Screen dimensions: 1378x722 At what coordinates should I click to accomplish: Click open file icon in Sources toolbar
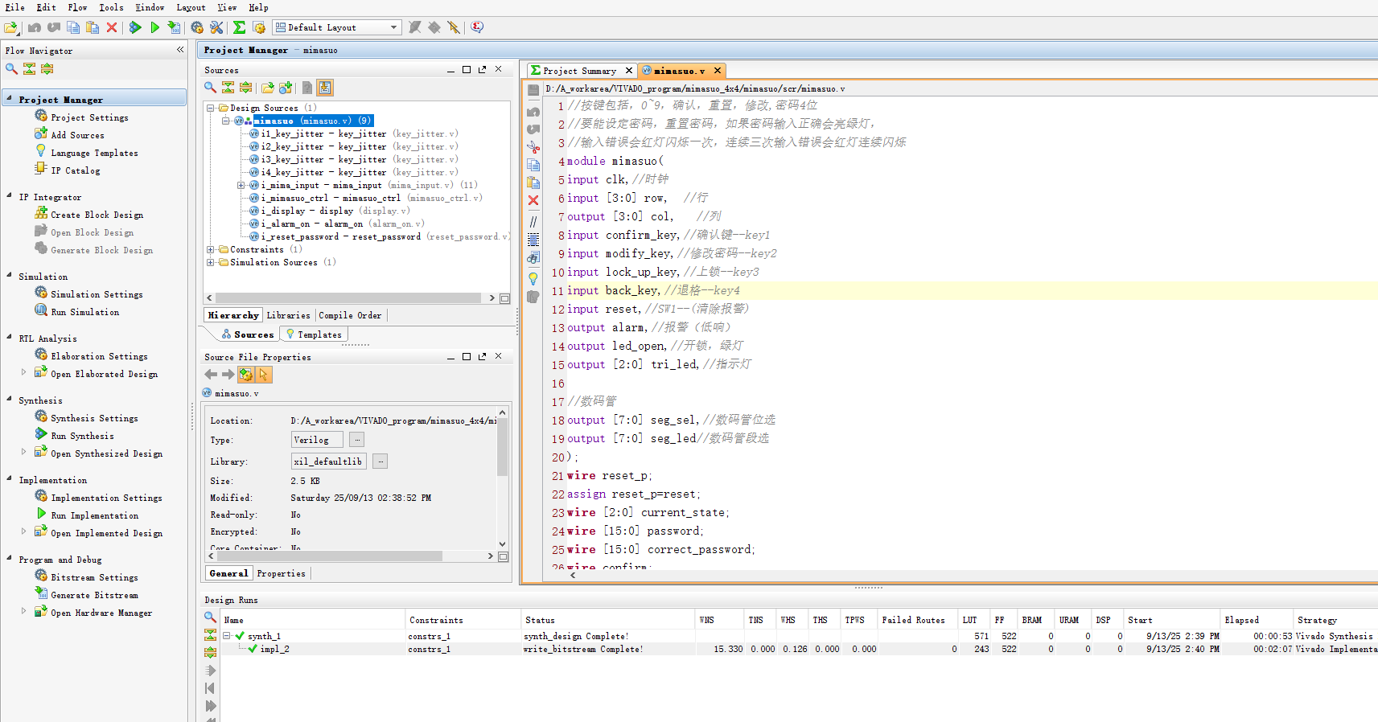(x=268, y=88)
